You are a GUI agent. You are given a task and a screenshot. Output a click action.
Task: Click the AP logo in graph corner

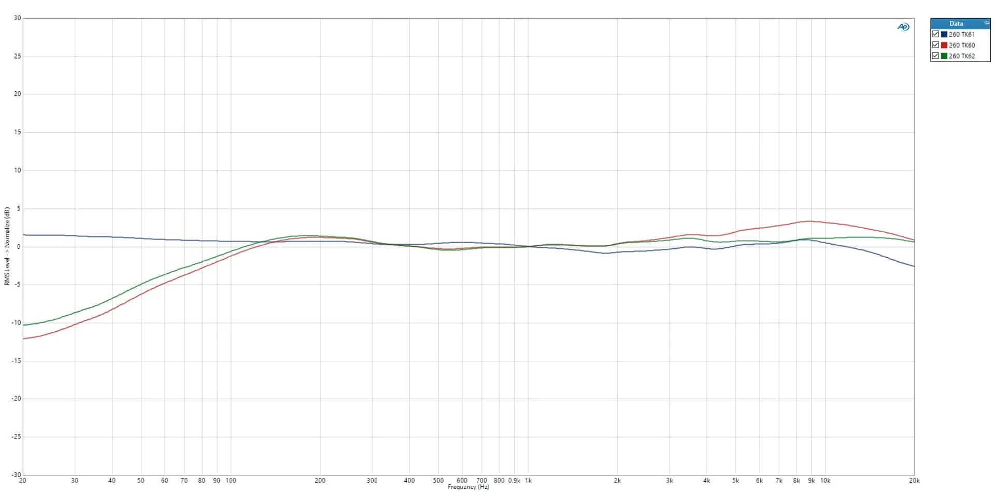tap(903, 27)
